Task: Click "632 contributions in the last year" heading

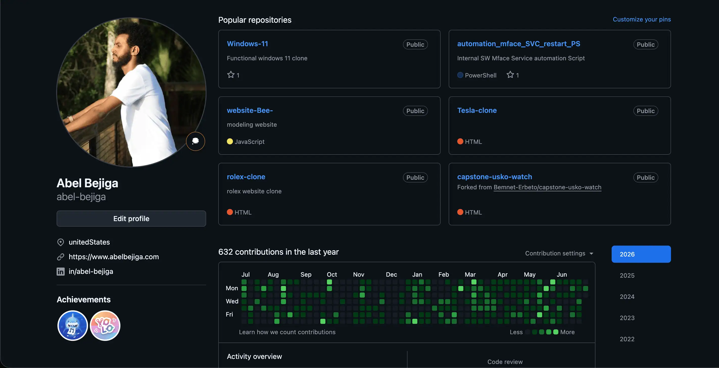Action: click(x=278, y=252)
